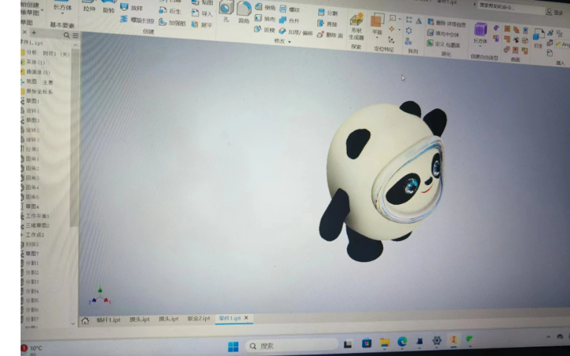Expand the 修改 panel dropdown
570x356 pixels.
point(290,42)
